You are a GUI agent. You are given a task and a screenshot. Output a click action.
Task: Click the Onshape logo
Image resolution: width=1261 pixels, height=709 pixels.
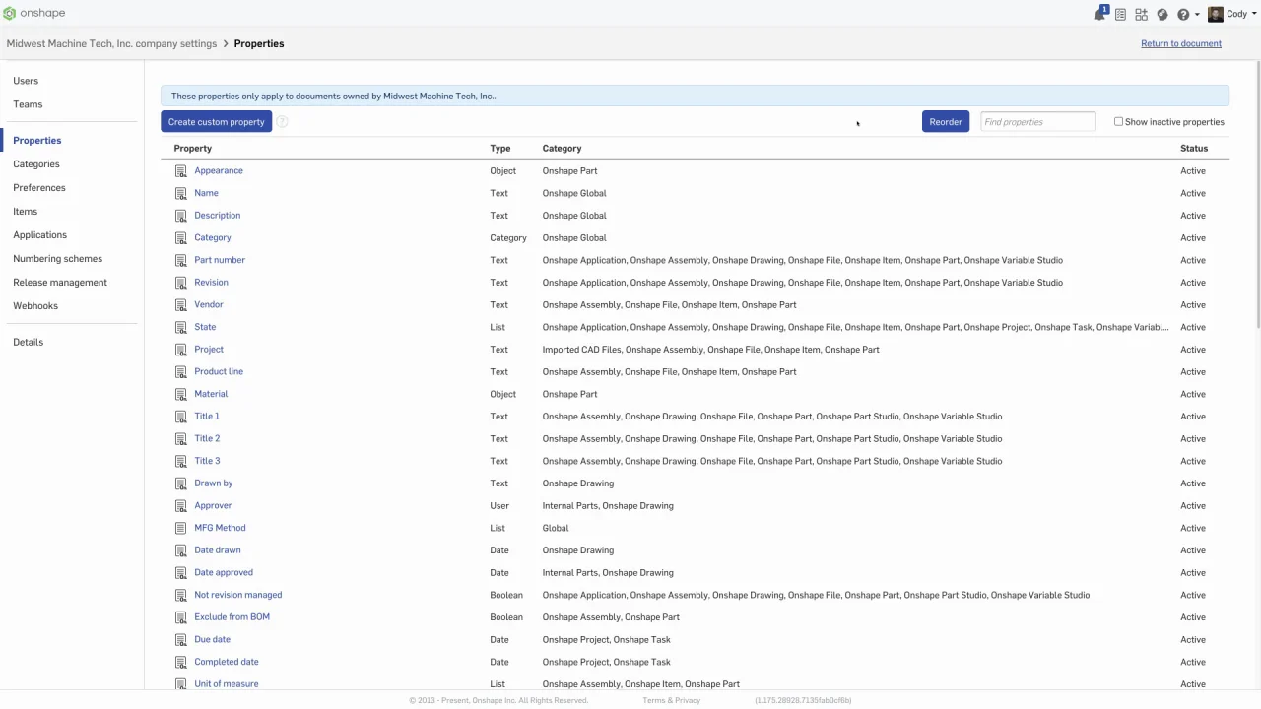pyautogui.click(x=33, y=14)
